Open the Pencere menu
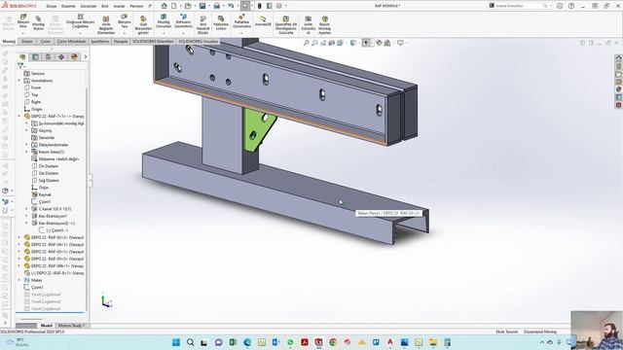This screenshot has width=623, height=350. tap(136, 6)
